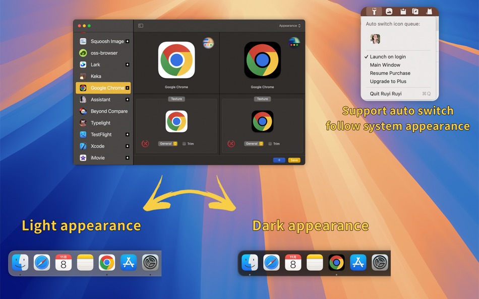Open the General dropdown in the dark panel

click(x=254, y=143)
